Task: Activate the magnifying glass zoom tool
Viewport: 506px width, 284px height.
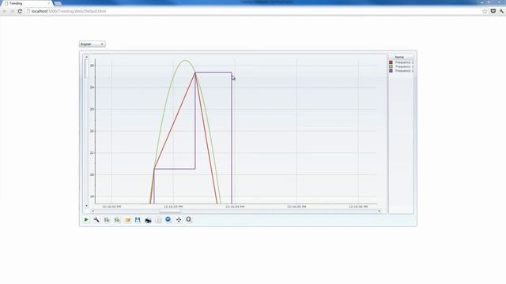Action: [x=189, y=219]
